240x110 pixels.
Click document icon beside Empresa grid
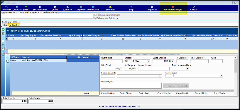(x=8, y=61)
